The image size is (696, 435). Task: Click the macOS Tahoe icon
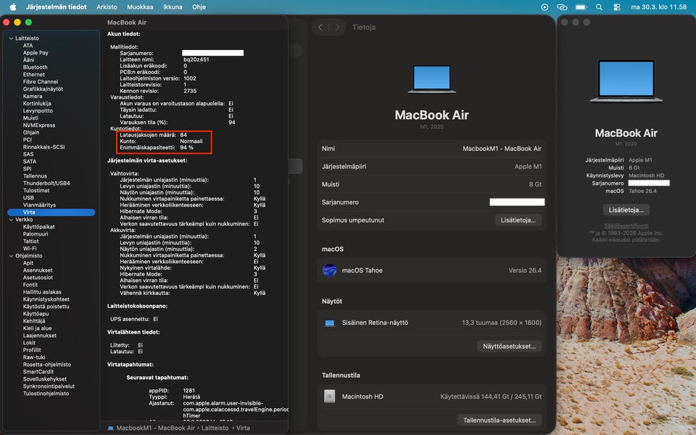click(x=329, y=270)
